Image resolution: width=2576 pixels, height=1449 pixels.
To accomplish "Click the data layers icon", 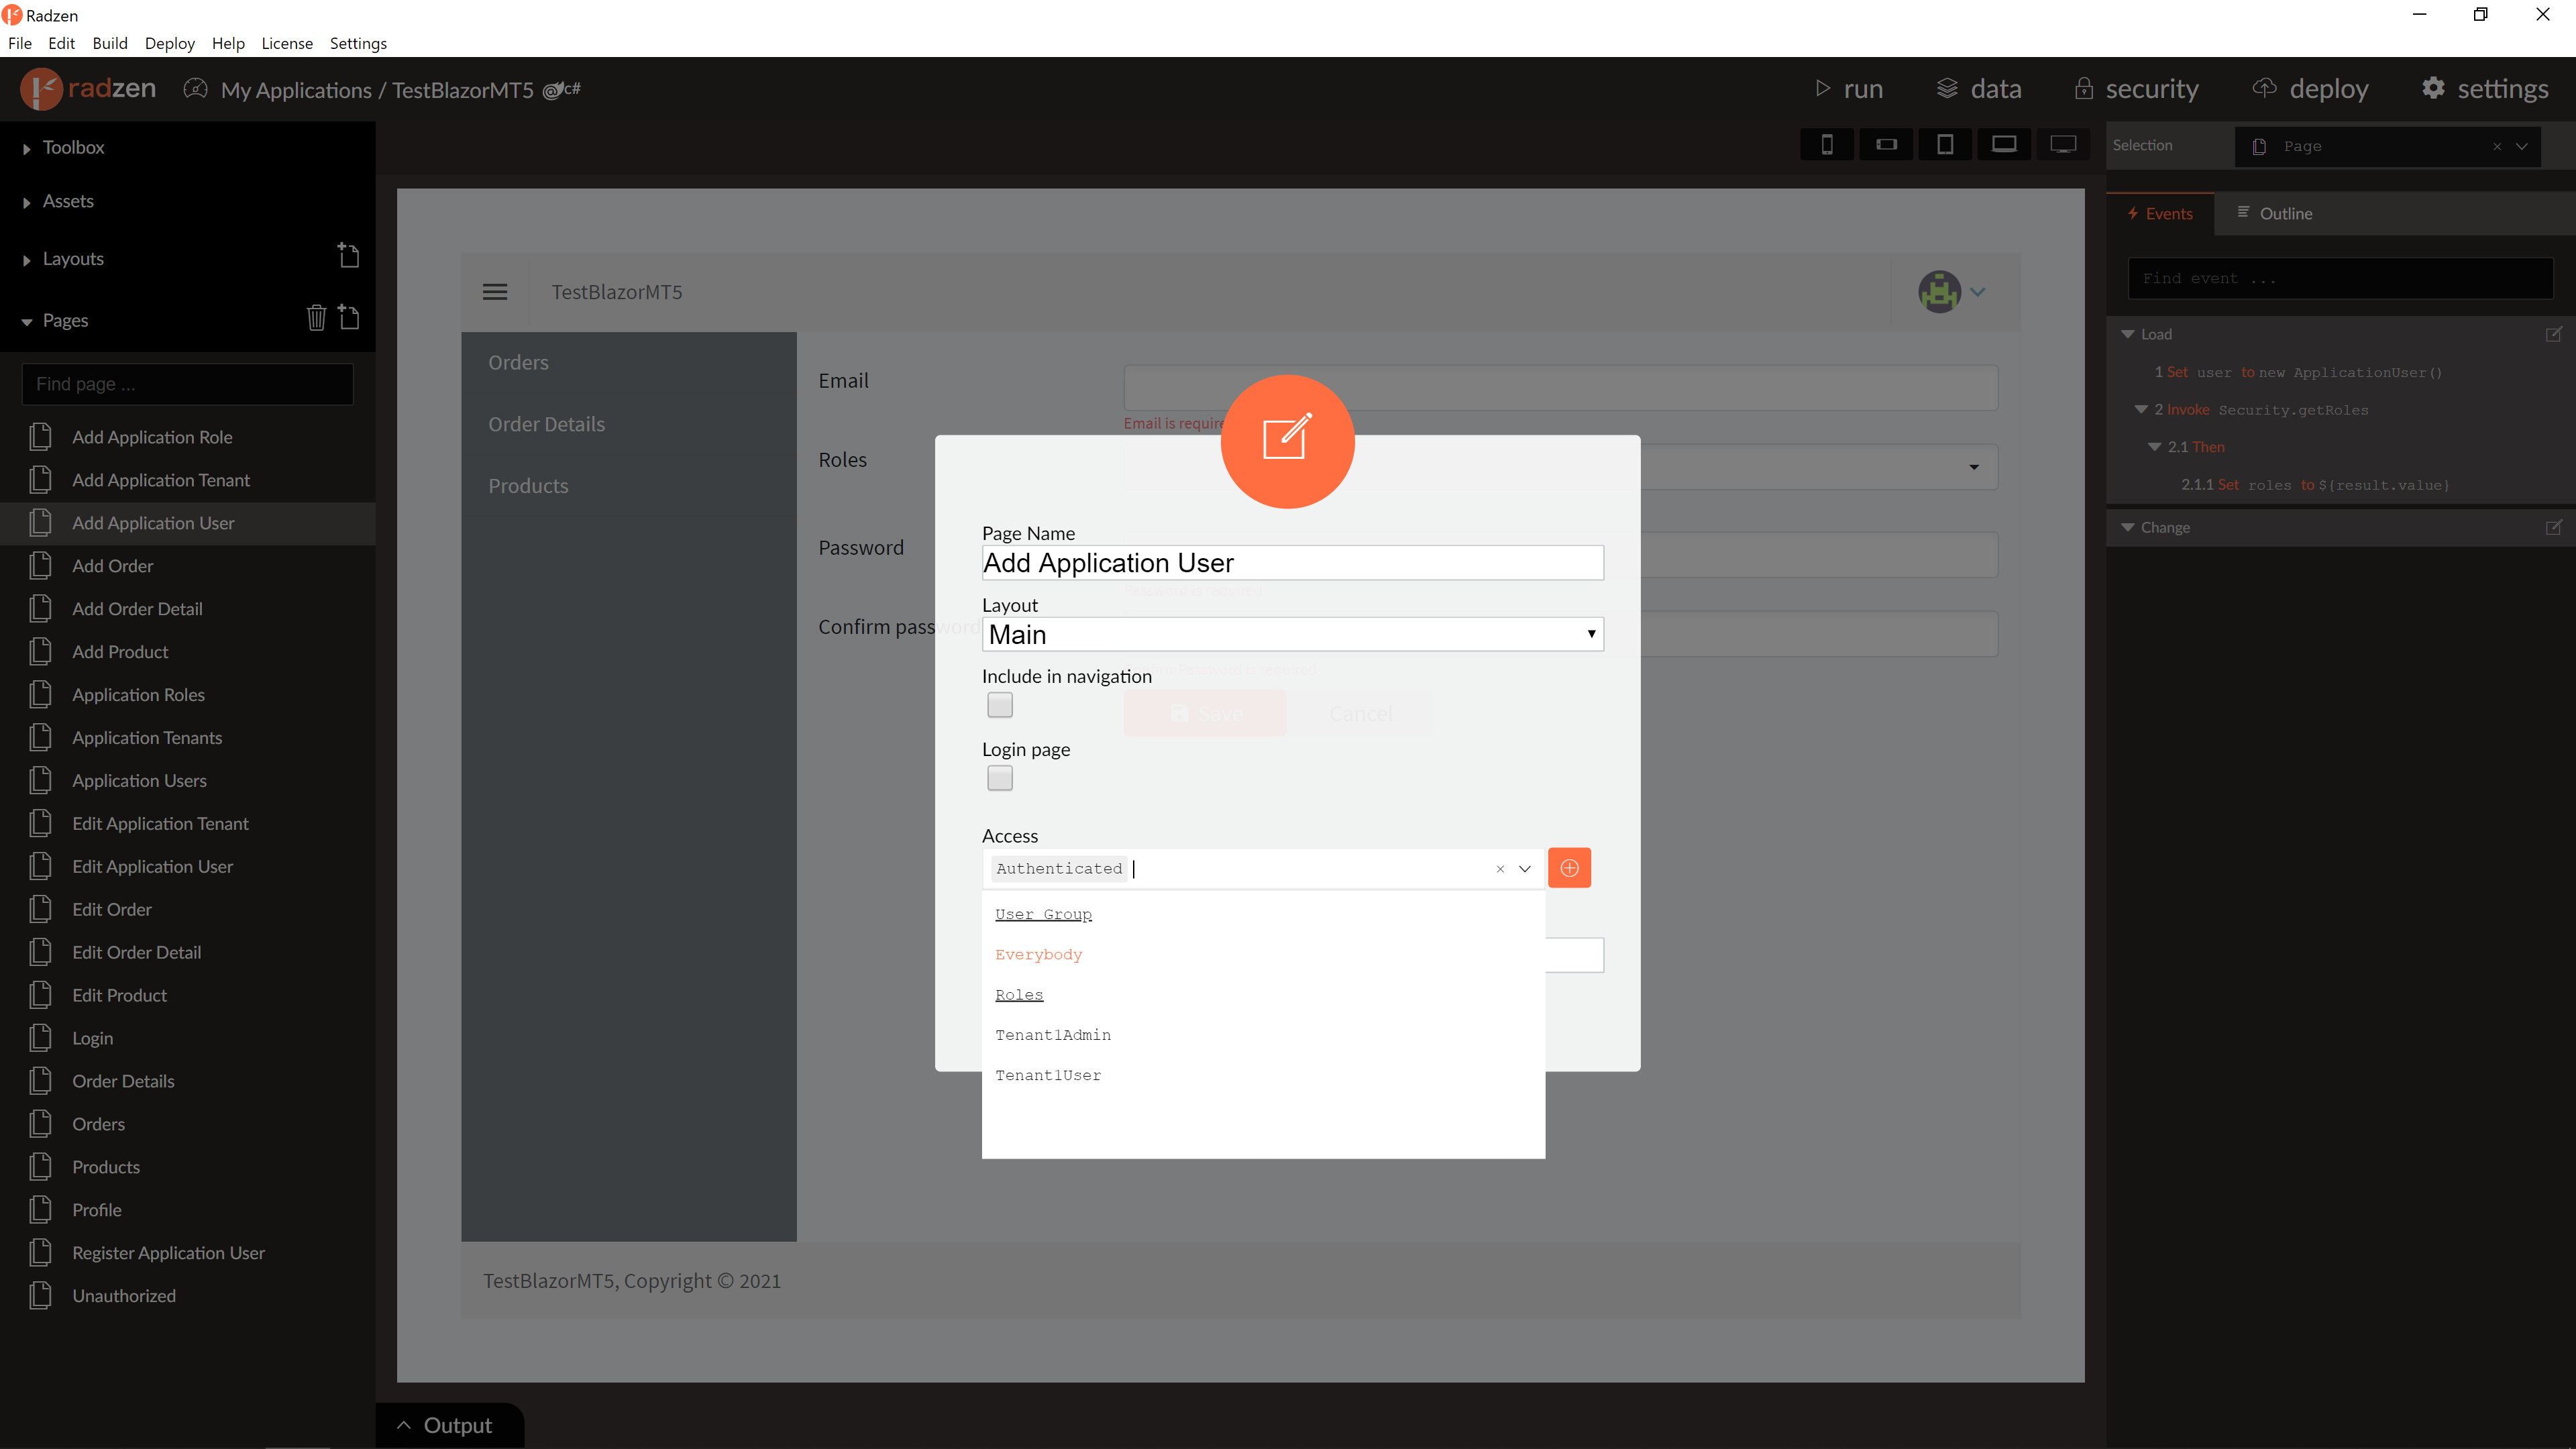I will point(1947,88).
